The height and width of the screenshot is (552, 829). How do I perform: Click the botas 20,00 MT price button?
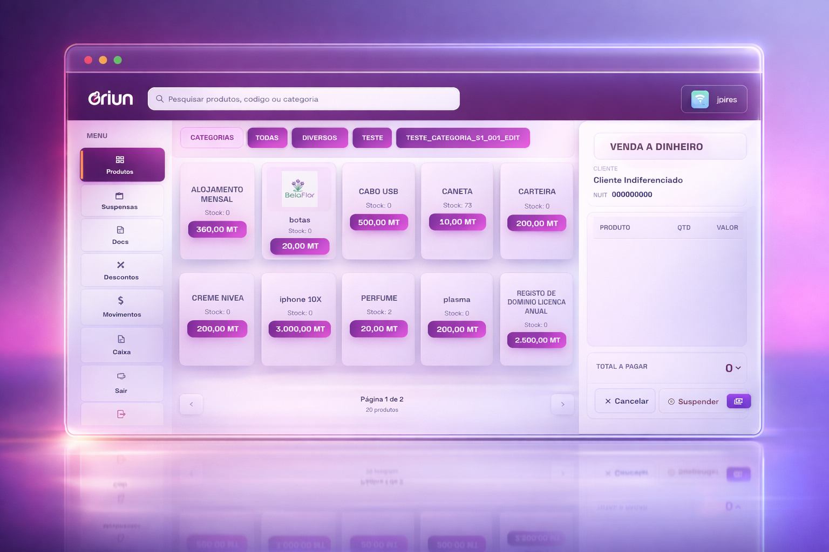click(x=300, y=246)
